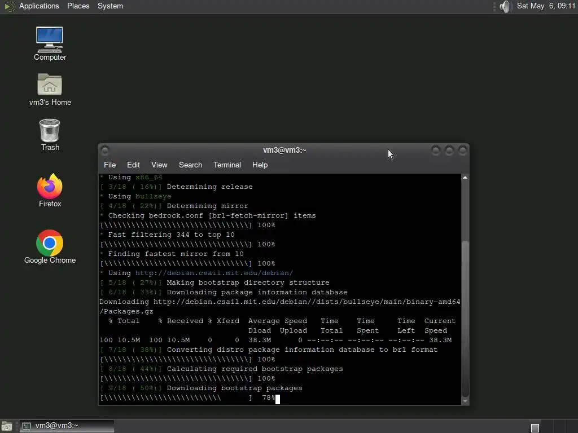Click the text 'Determining release'
Image resolution: width=578 pixels, height=433 pixels.
coord(210,187)
